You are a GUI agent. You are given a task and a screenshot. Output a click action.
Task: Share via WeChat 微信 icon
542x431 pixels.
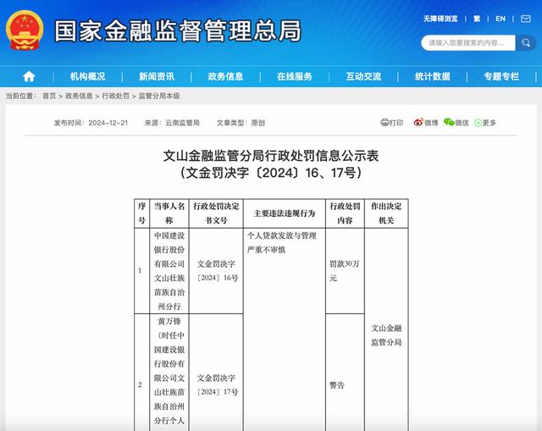pyautogui.click(x=456, y=122)
